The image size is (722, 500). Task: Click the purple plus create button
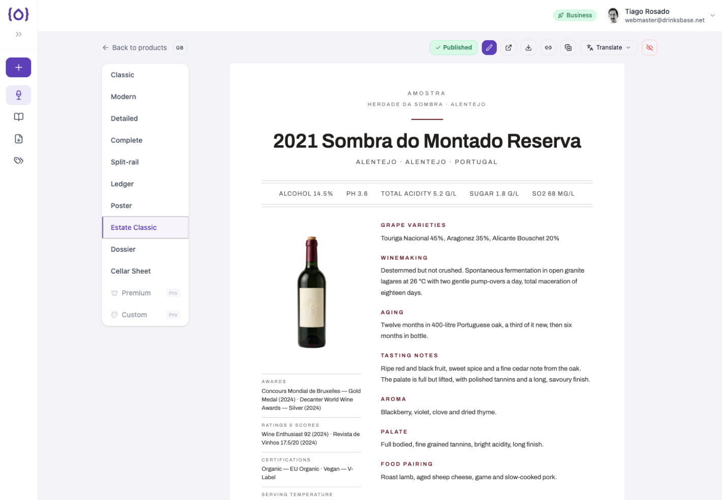[18, 68]
